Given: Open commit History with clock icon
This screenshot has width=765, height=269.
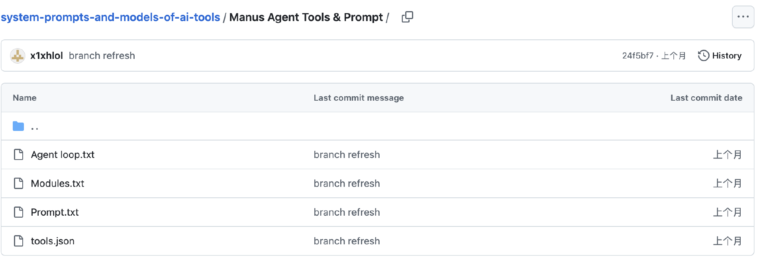Looking at the screenshot, I should click(x=704, y=56).
